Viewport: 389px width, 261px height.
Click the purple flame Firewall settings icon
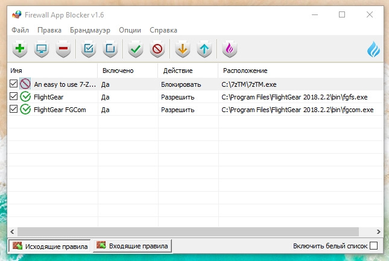point(230,49)
